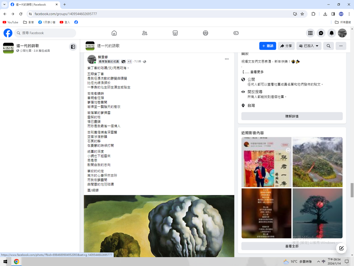Click the page vertical scrollbar
The image size is (354, 266).
[352, 190]
